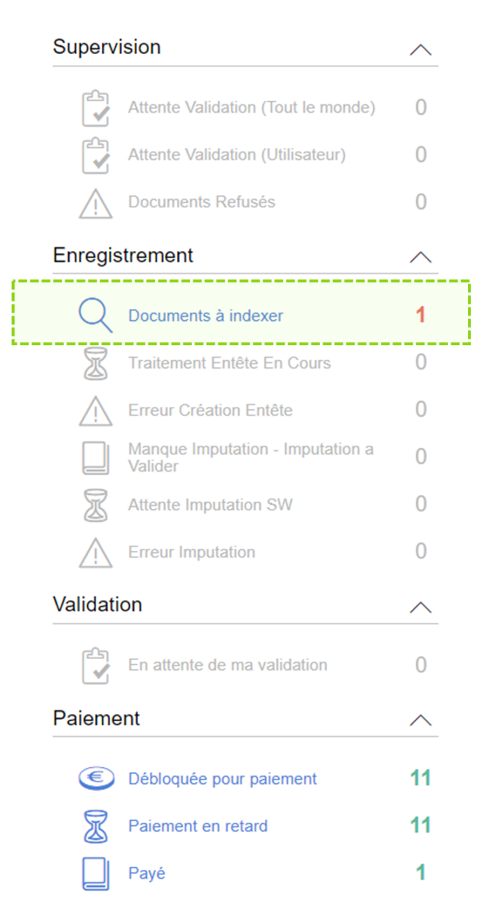Click the warning triangle icon for Documents Refusés
489x910 pixels.
click(x=96, y=203)
